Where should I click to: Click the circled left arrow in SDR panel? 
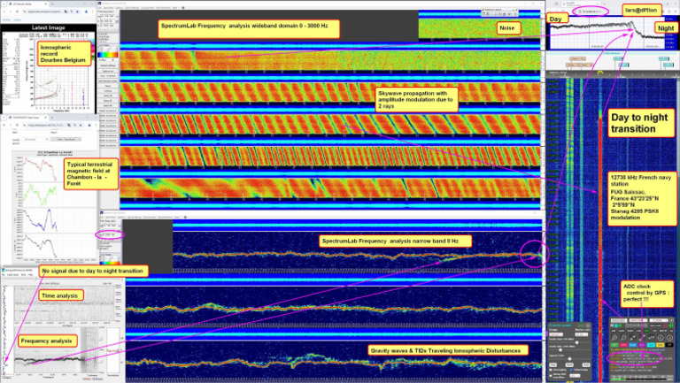pyautogui.click(x=661, y=338)
